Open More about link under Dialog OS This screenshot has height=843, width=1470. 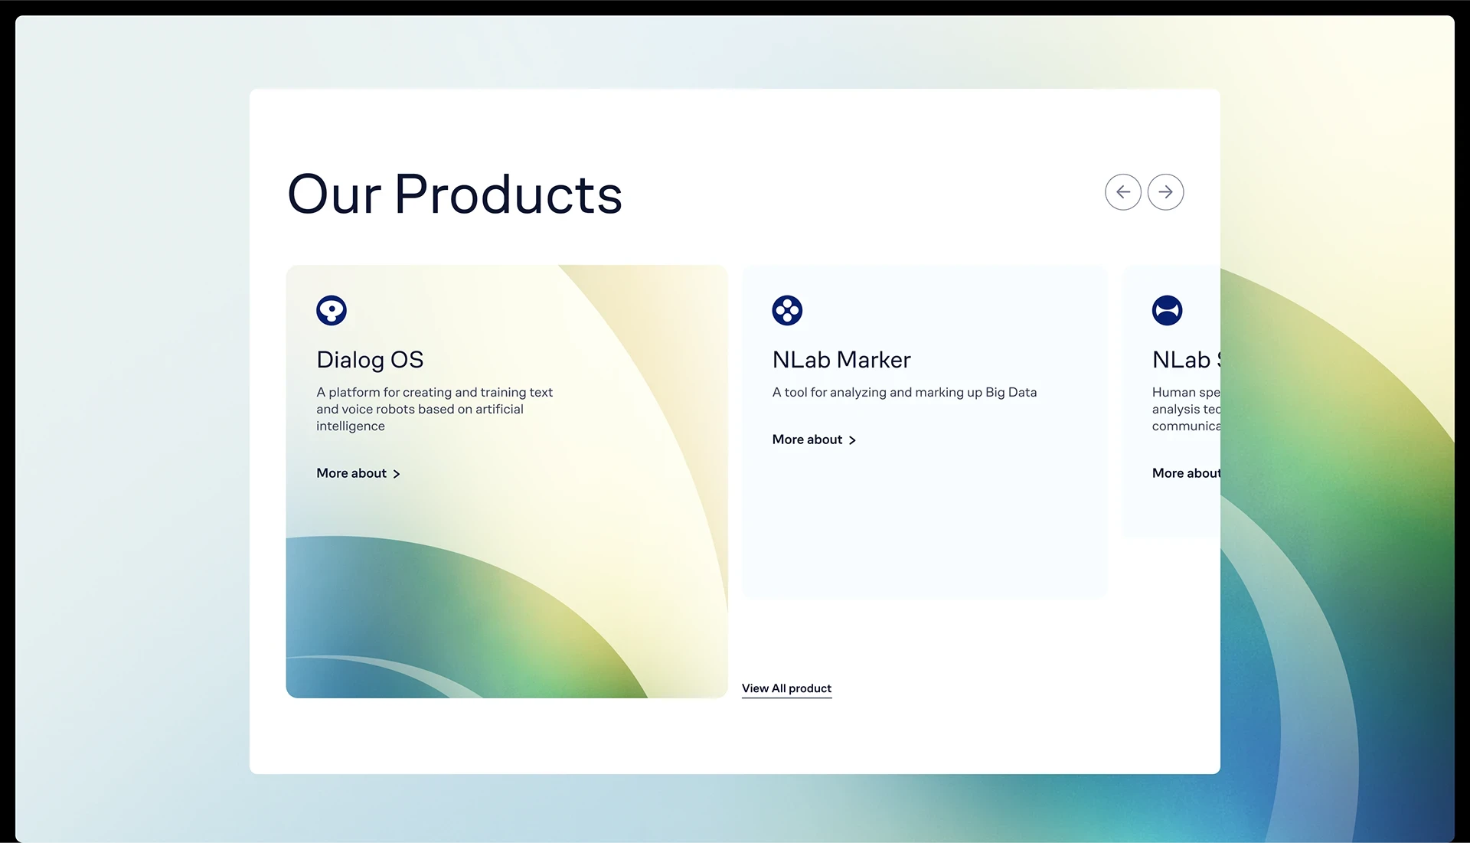(x=358, y=473)
